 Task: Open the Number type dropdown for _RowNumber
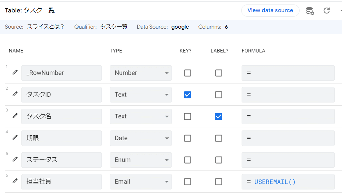click(140, 73)
